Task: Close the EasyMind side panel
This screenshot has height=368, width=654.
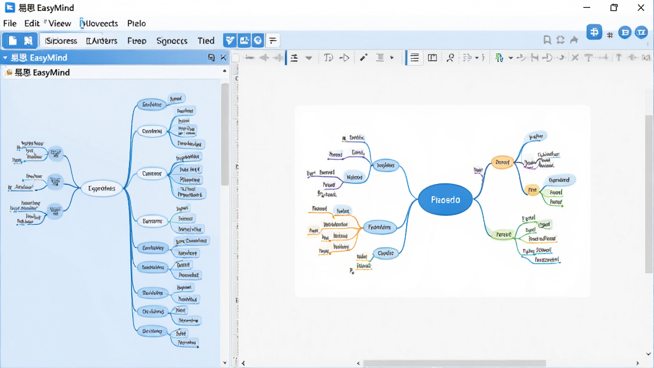Action: tap(223, 57)
